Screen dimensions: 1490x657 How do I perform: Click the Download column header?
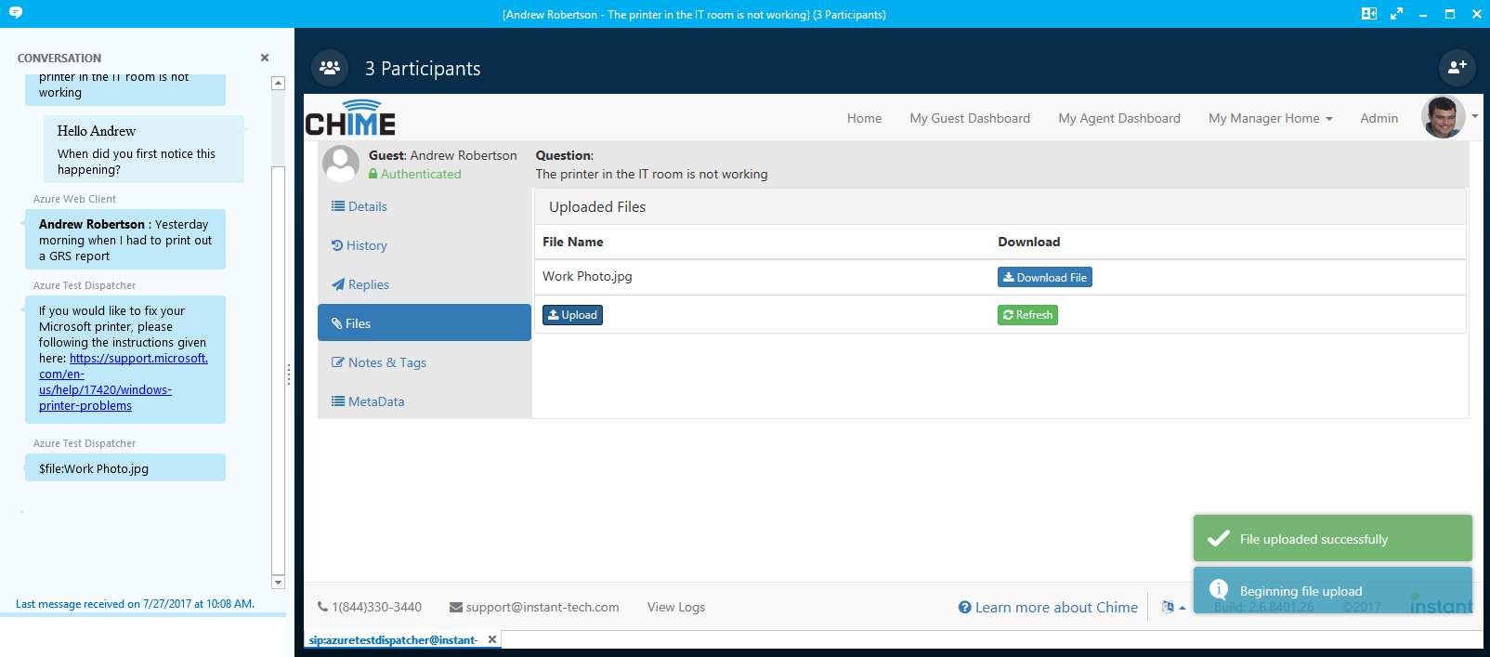(x=1029, y=242)
